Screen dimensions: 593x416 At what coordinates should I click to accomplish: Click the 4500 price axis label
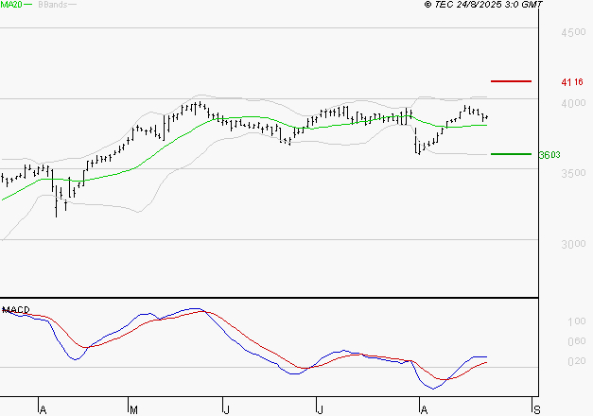coord(573,32)
